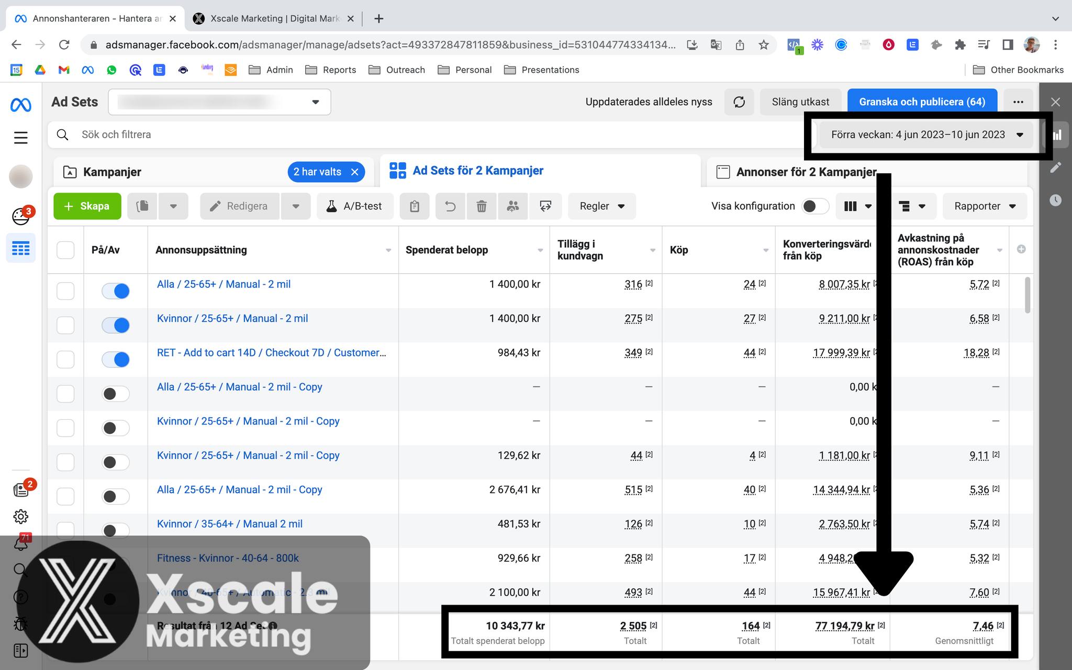Open the hamburger menu in sidebar
Image resolution: width=1072 pixels, height=670 pixels.
21,138
